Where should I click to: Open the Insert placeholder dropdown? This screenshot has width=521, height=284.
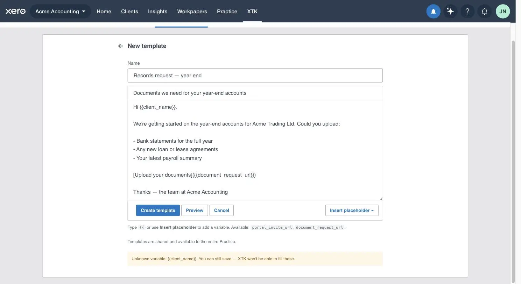coord(352,210)
